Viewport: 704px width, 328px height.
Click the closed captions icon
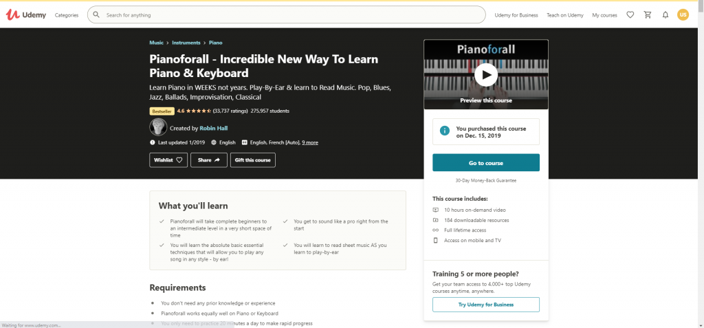pos(245,142)
